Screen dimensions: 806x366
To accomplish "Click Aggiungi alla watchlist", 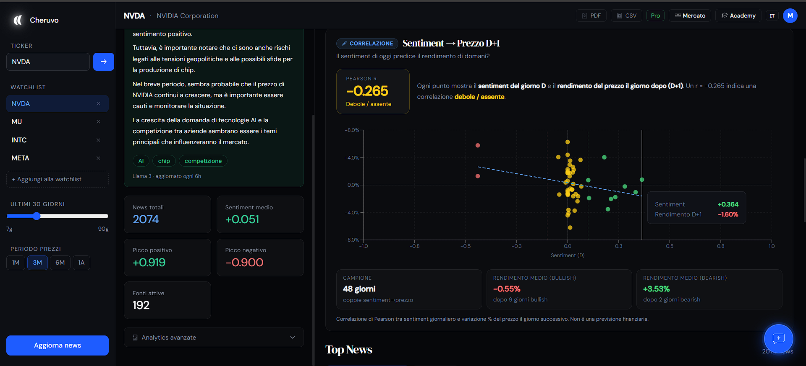I will (x=58, y=179).
